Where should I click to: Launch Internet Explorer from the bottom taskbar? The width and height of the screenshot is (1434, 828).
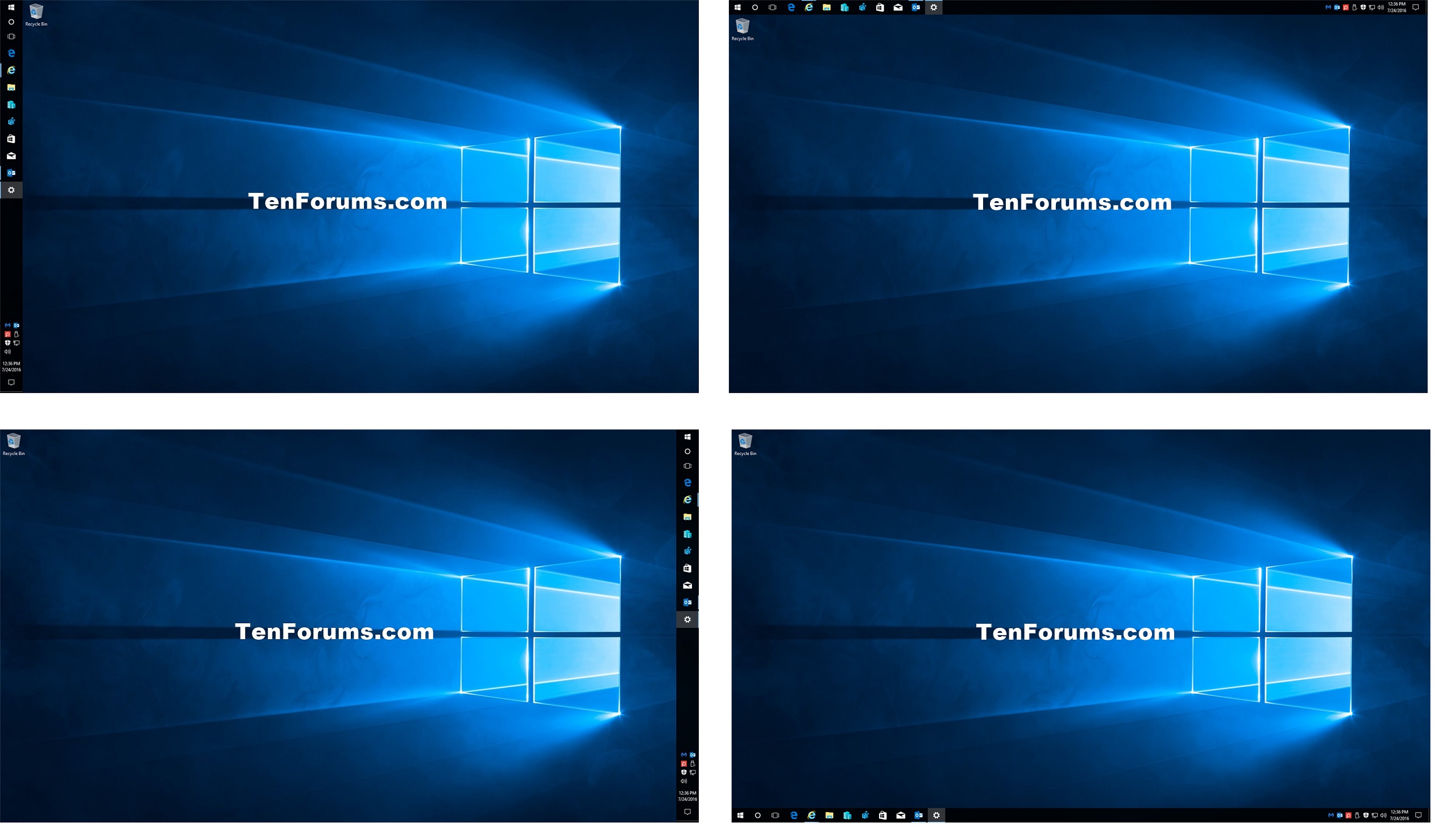coord(811,815)
